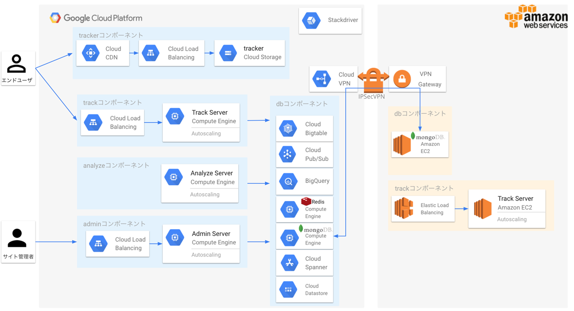Click the red Redis logo
Viewport: 574px width, 311px height.
pyautogui.click(x=306, y=201)
